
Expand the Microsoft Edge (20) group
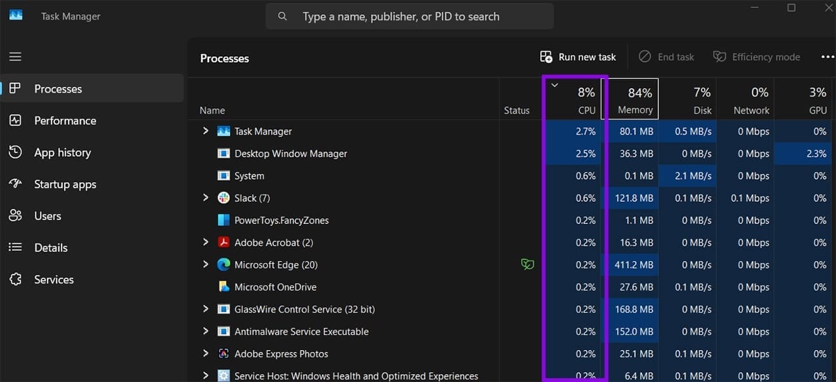click(206, 264)
